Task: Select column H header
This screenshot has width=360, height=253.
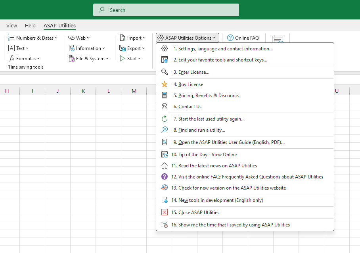Action: point(7,91)
